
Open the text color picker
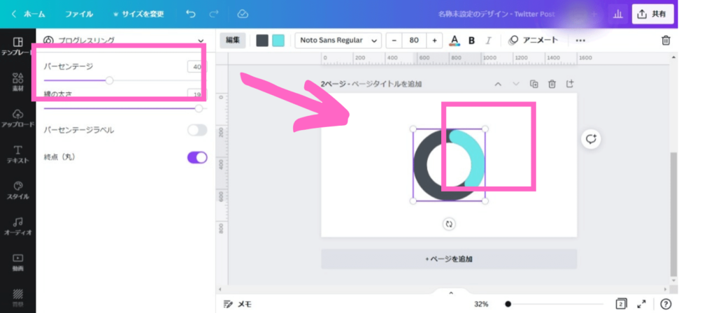point(454,41)
